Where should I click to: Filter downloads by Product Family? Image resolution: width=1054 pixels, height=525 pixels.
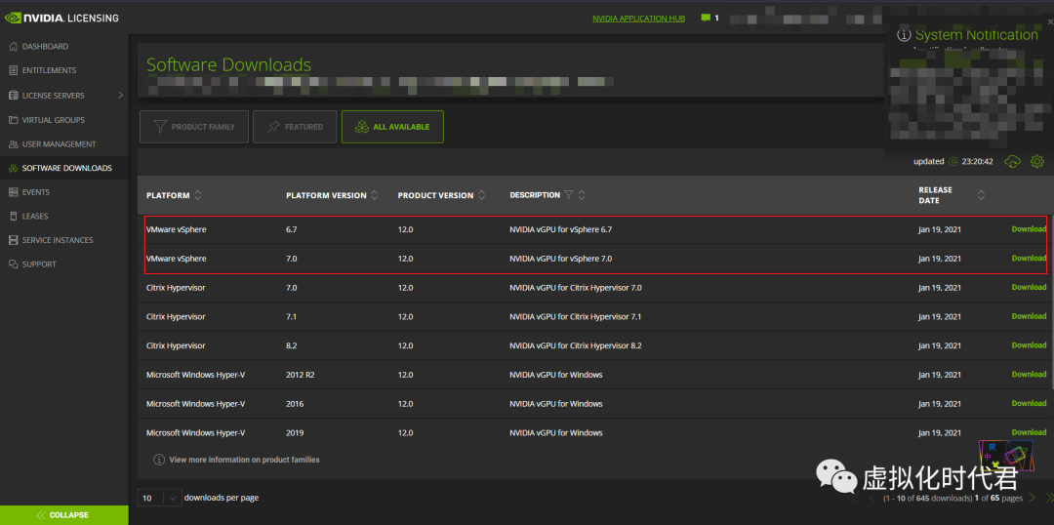(194, 127)
